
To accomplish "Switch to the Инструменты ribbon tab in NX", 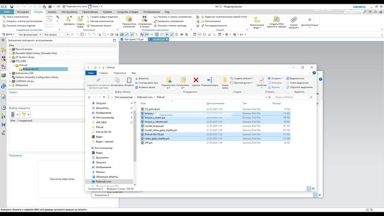I will click(x=70, y=12).
